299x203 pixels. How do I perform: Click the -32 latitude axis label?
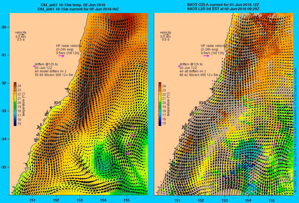point(4,83)
